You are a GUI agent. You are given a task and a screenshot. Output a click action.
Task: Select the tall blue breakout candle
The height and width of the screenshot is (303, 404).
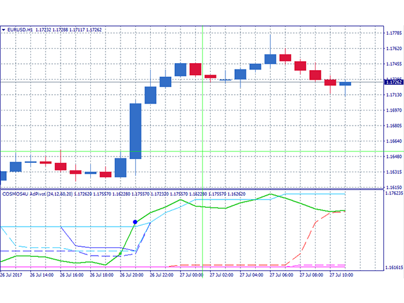pyautogui.click(x=135, y=131)
